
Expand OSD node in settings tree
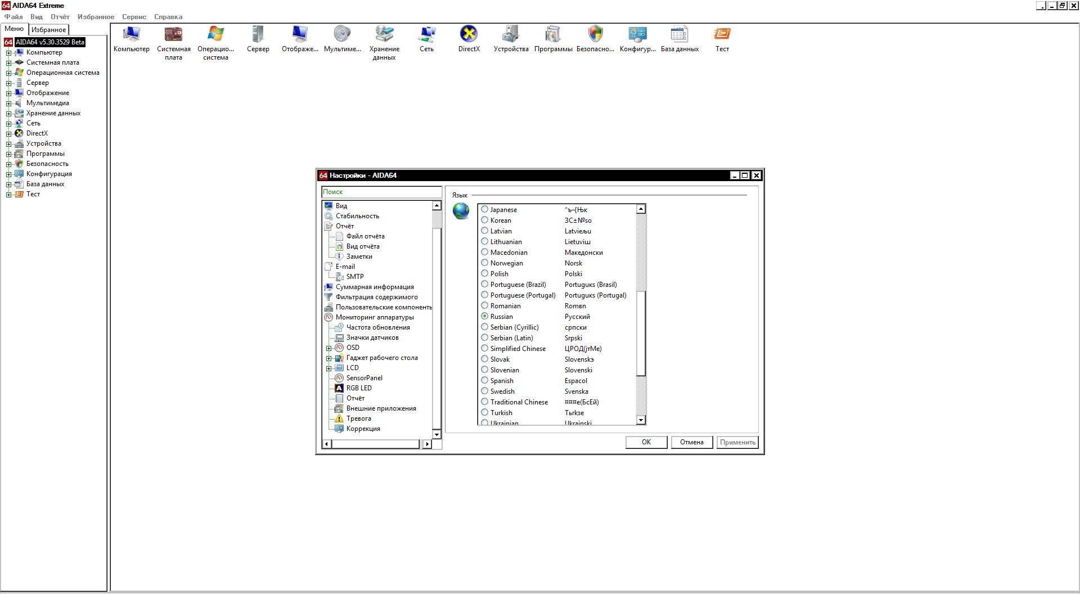(x=328, y=348)
